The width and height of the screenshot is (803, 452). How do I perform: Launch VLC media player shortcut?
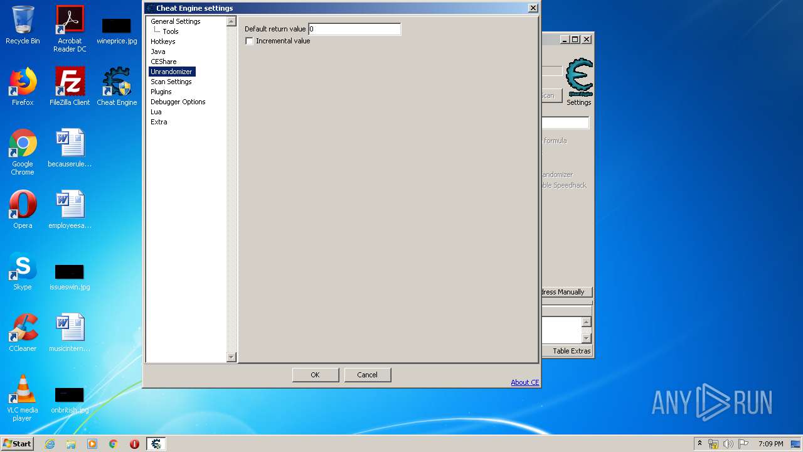(23, 398)
